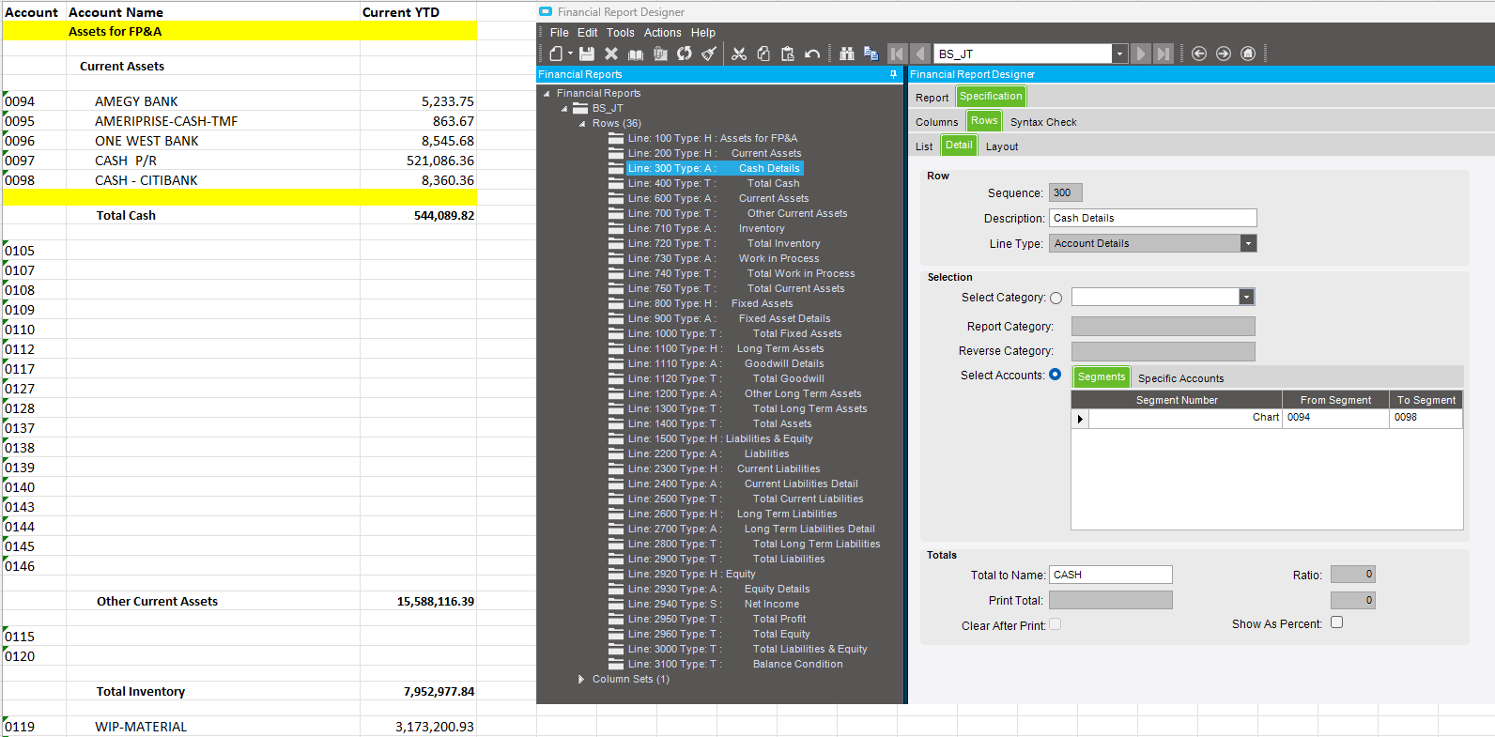Click the Refresh arrows icon

tap(685, 54)
